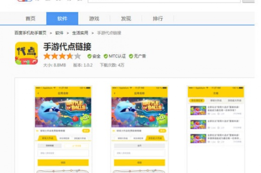Click the five-star rating display

pyautogui.click(x=62, y=56)
